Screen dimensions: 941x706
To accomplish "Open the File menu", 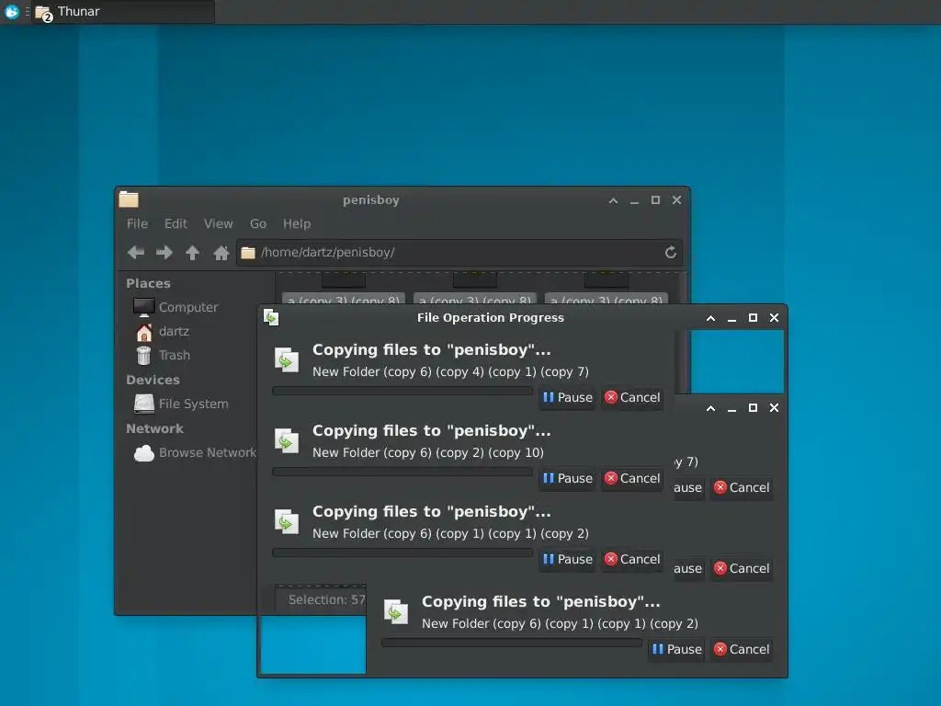I will click(137, 224).
